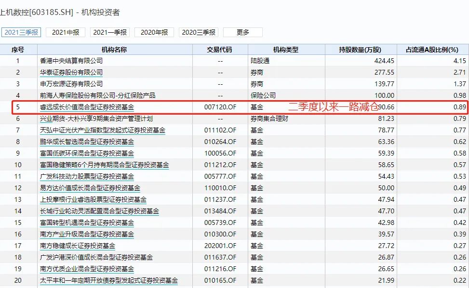The height and width of the screenshot is (288, 469).
Task: Sort by 机构名称 column header
Action: tap(115, 50)
